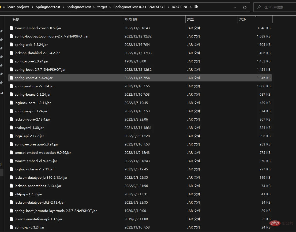Click file icon of spring-jcl-5.3.24.jar

pos(11,227)
